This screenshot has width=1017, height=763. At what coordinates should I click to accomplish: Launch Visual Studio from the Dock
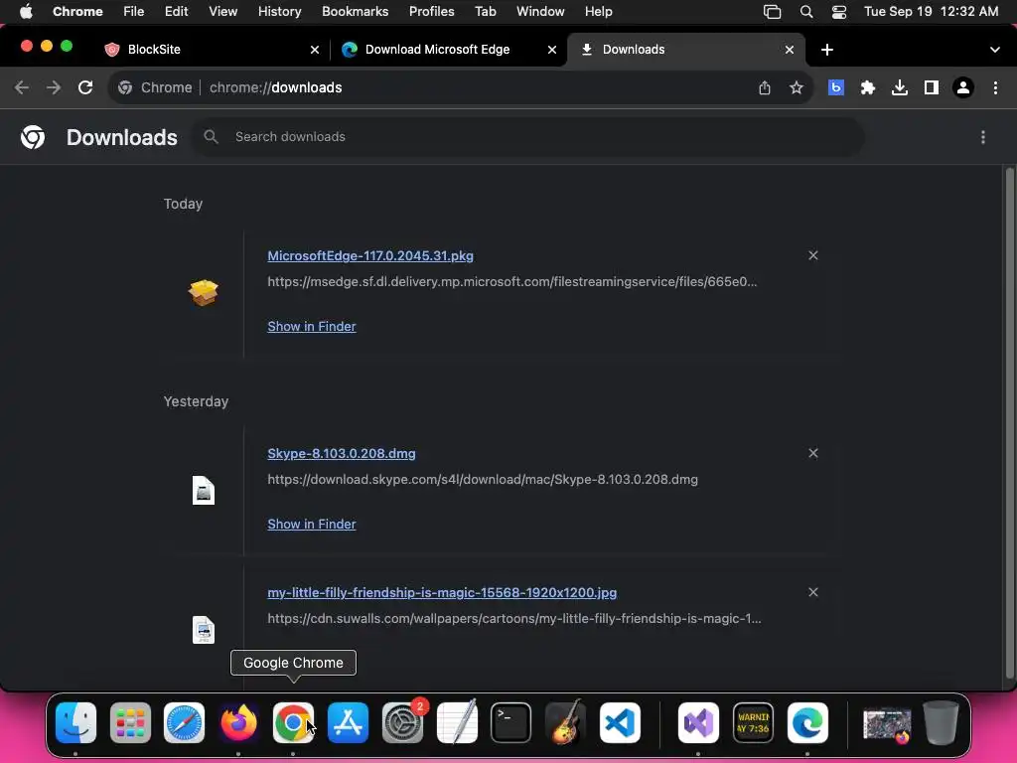click(698, 723)
